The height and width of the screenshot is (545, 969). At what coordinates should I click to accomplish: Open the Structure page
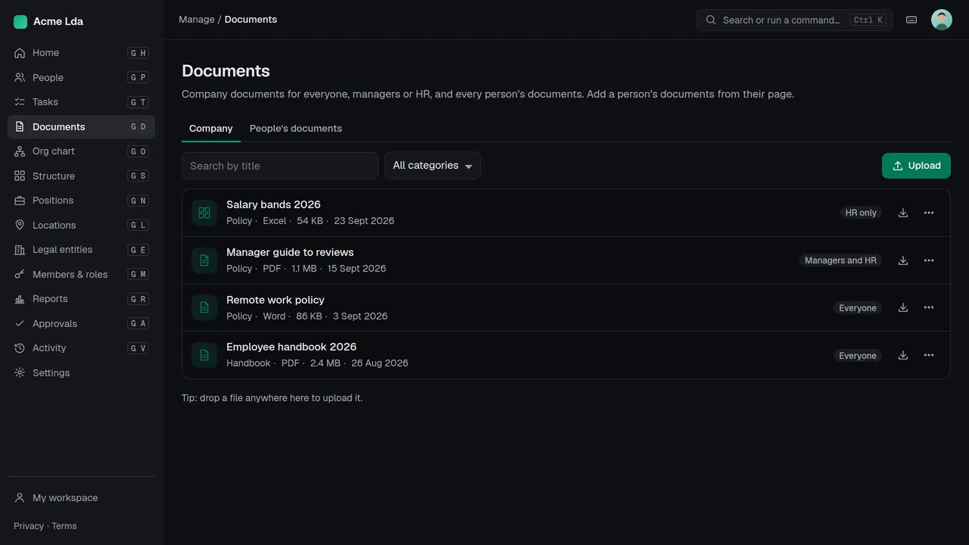click(x=81, y=176)
